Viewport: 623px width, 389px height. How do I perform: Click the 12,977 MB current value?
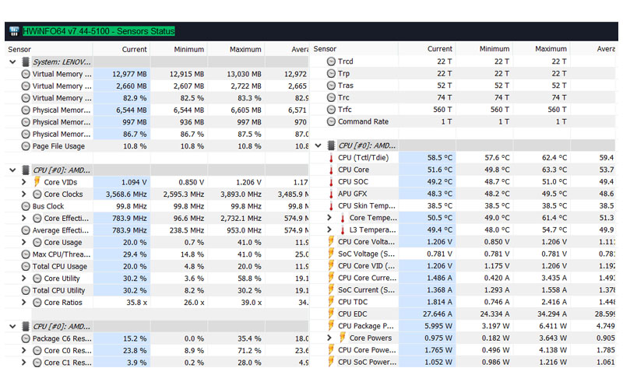(x=129, y=74)
